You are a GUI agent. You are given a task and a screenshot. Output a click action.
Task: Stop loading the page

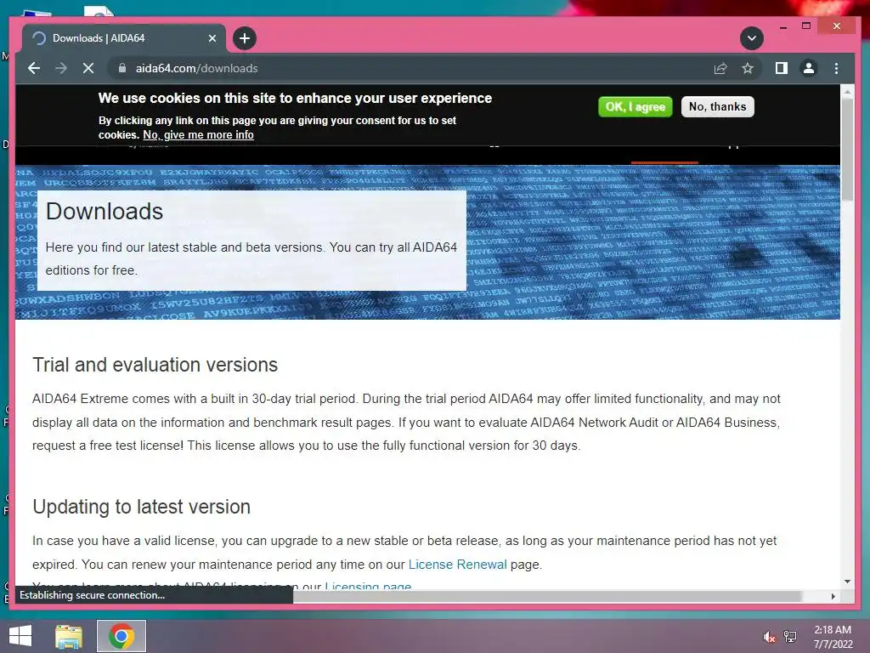[88, 68]
